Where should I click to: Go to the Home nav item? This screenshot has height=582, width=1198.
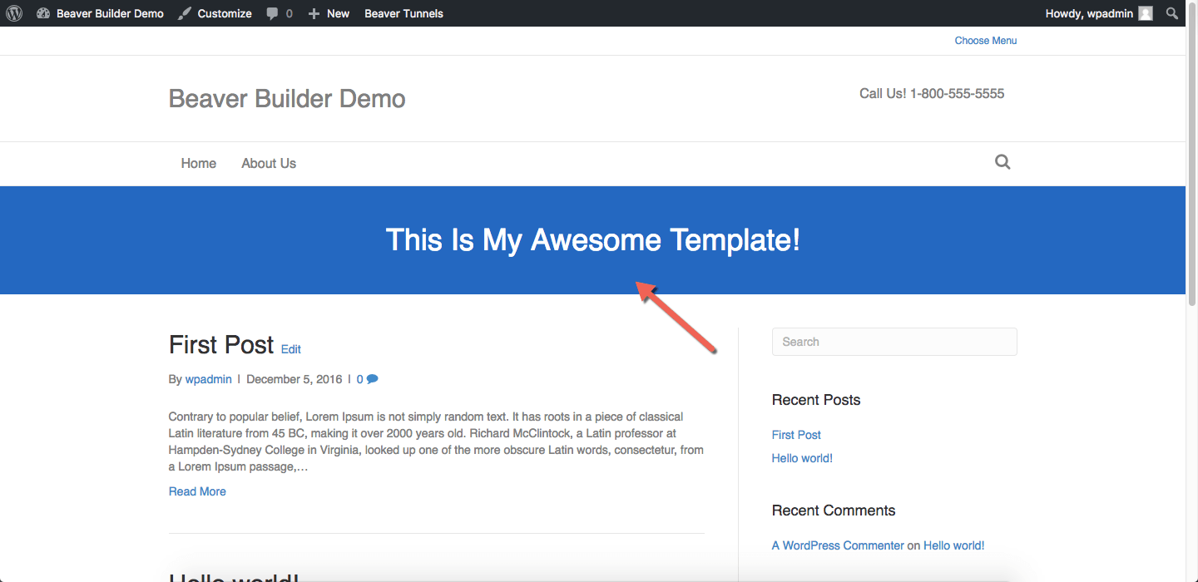(x=198, y=164)
